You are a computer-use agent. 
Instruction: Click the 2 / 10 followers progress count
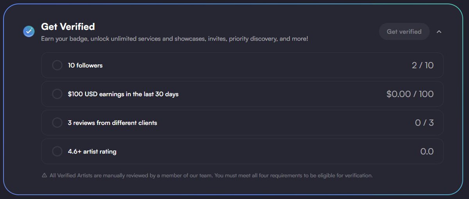423,65
